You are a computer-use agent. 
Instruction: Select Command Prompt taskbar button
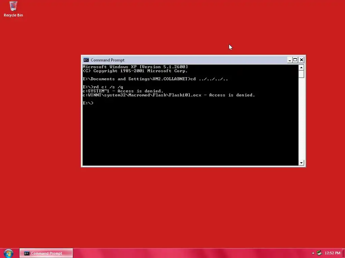coord(46,253)
